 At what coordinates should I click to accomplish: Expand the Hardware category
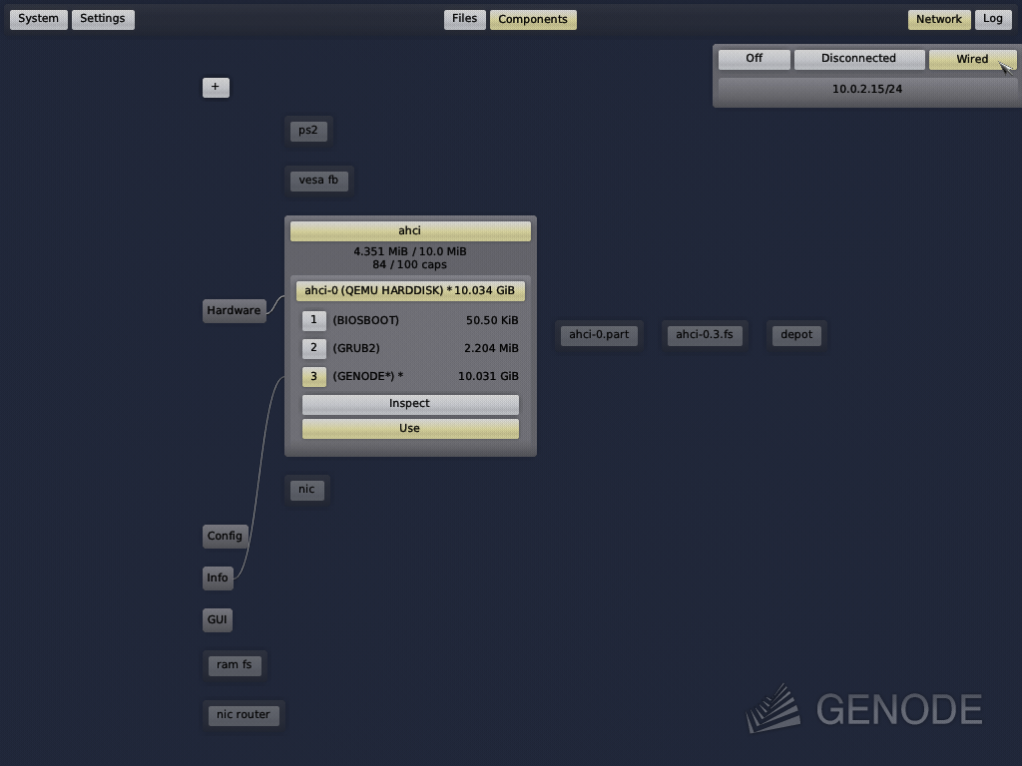pyautogui.click(x=234, y=310)
